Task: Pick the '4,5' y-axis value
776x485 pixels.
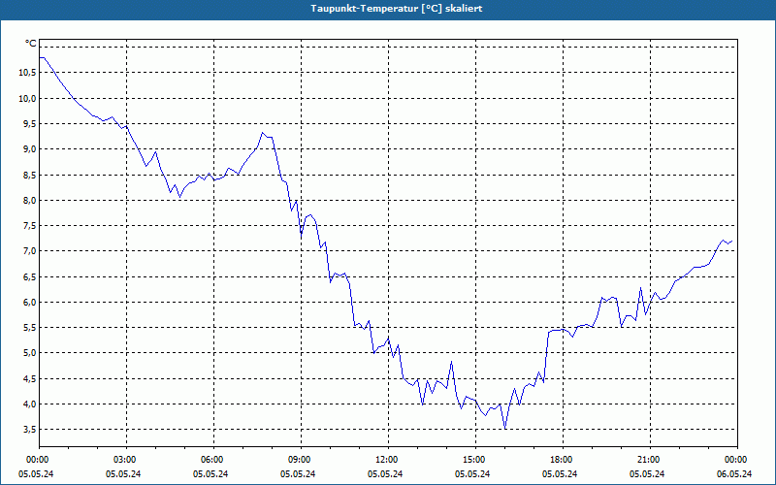Action: pos(29,378)
